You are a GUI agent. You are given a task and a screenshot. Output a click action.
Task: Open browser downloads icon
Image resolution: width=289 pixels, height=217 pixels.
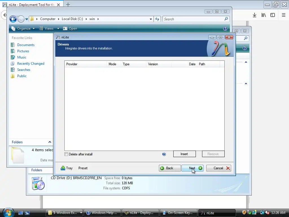(x=255, y=15)
